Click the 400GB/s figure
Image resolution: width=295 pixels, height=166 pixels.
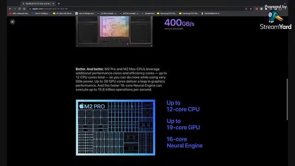pyautogui.click(x=179, y=23)
